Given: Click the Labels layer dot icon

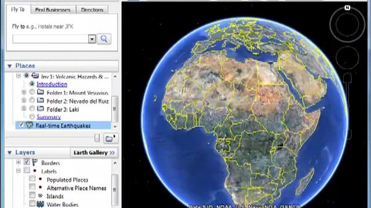Looking at the screenshot, I should [35, 170].
